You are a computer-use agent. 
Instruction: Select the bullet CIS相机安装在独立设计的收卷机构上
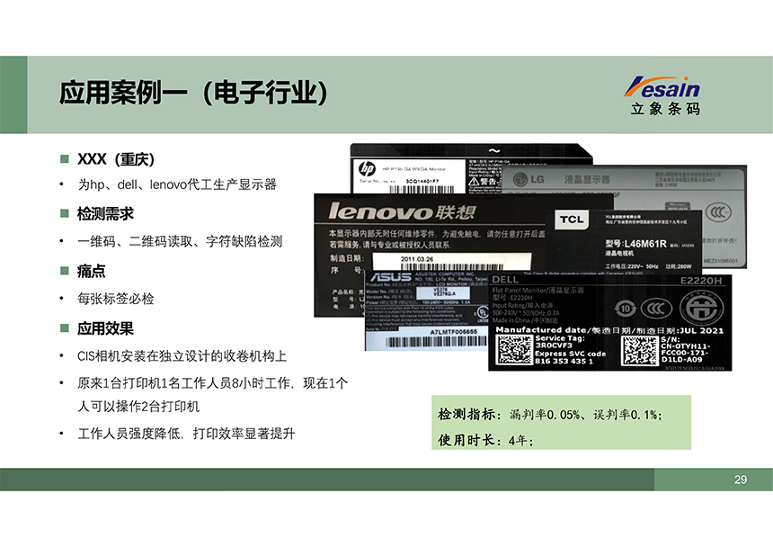pos(182,356)
